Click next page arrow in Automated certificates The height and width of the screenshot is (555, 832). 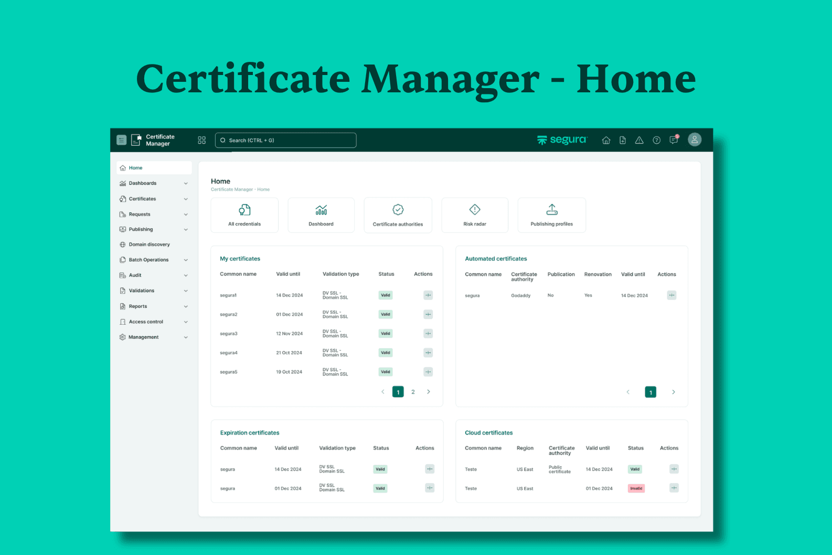[674, 392]
